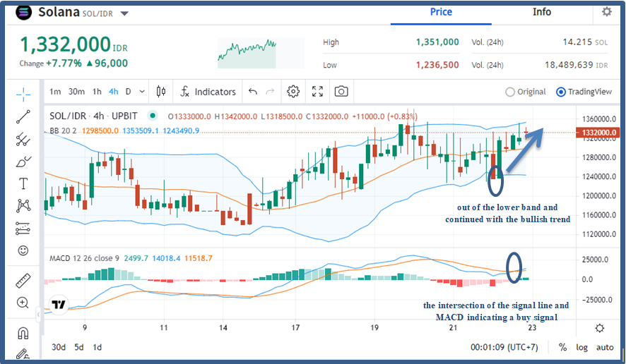Select the ruler measure tool
This screenshot has height=364, width=626.
point(23,281)
